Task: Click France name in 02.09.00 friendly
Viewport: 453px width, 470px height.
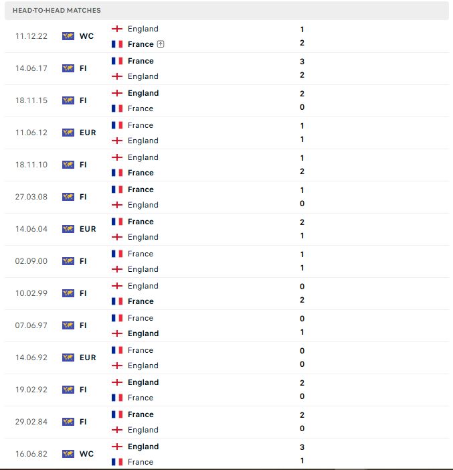Action: point(141,254)
